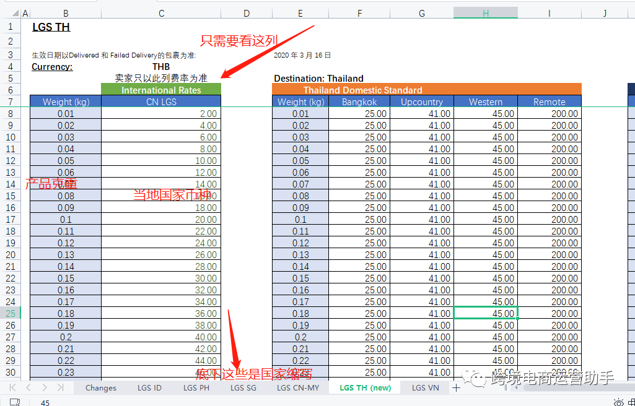Switch to the Changes sheet tab

point(101,388)
